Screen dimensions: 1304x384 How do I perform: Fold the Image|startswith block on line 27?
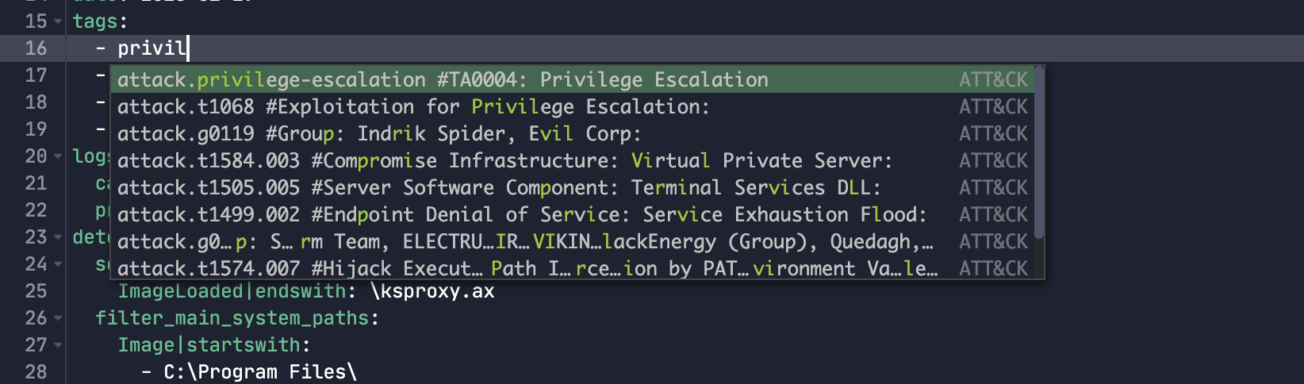pos(58,345)
